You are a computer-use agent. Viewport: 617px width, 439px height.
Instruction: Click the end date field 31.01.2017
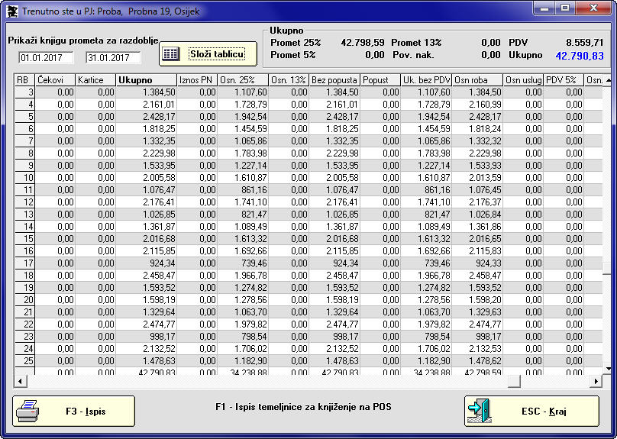tap(113, 58)
